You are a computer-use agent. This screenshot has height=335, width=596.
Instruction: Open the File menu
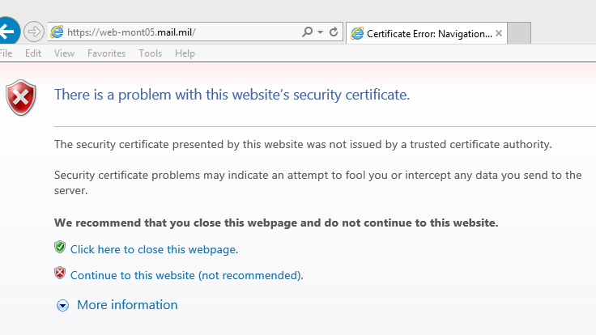pyautogui.click(x=6, y=53)
